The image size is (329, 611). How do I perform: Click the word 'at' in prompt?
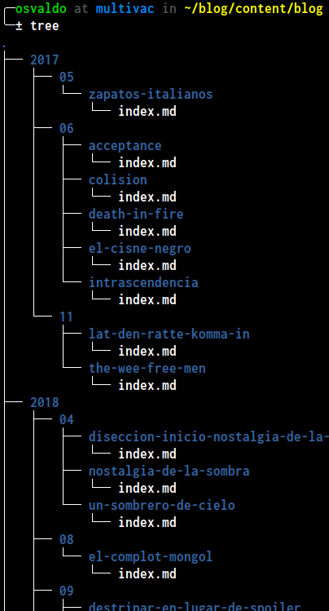click(x=81, y=9)
